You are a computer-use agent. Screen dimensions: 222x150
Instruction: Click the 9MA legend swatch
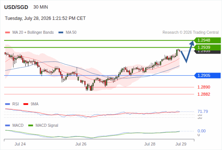tap(26, 104)
